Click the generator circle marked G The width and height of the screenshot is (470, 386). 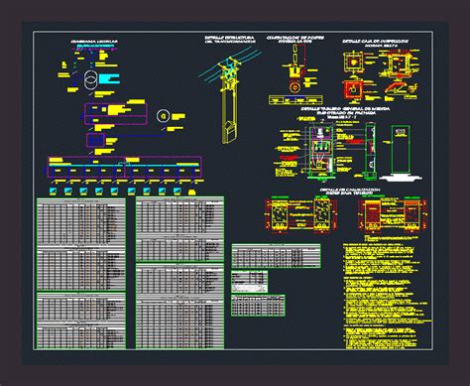163,116
